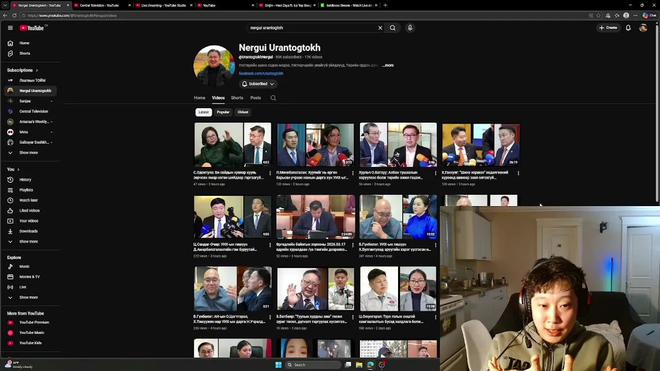660x371 pixels.
Task: Open YouTube Music in the sidebar
Action: coord(31,333)
